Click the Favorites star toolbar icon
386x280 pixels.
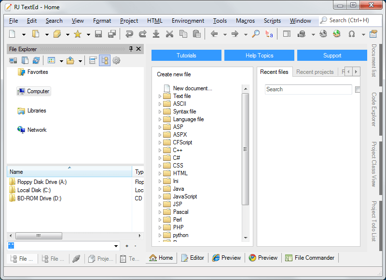pos(78,34)
